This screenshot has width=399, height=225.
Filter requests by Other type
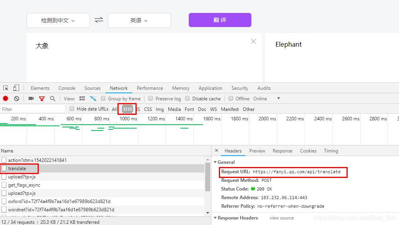[x=249, y=109]
